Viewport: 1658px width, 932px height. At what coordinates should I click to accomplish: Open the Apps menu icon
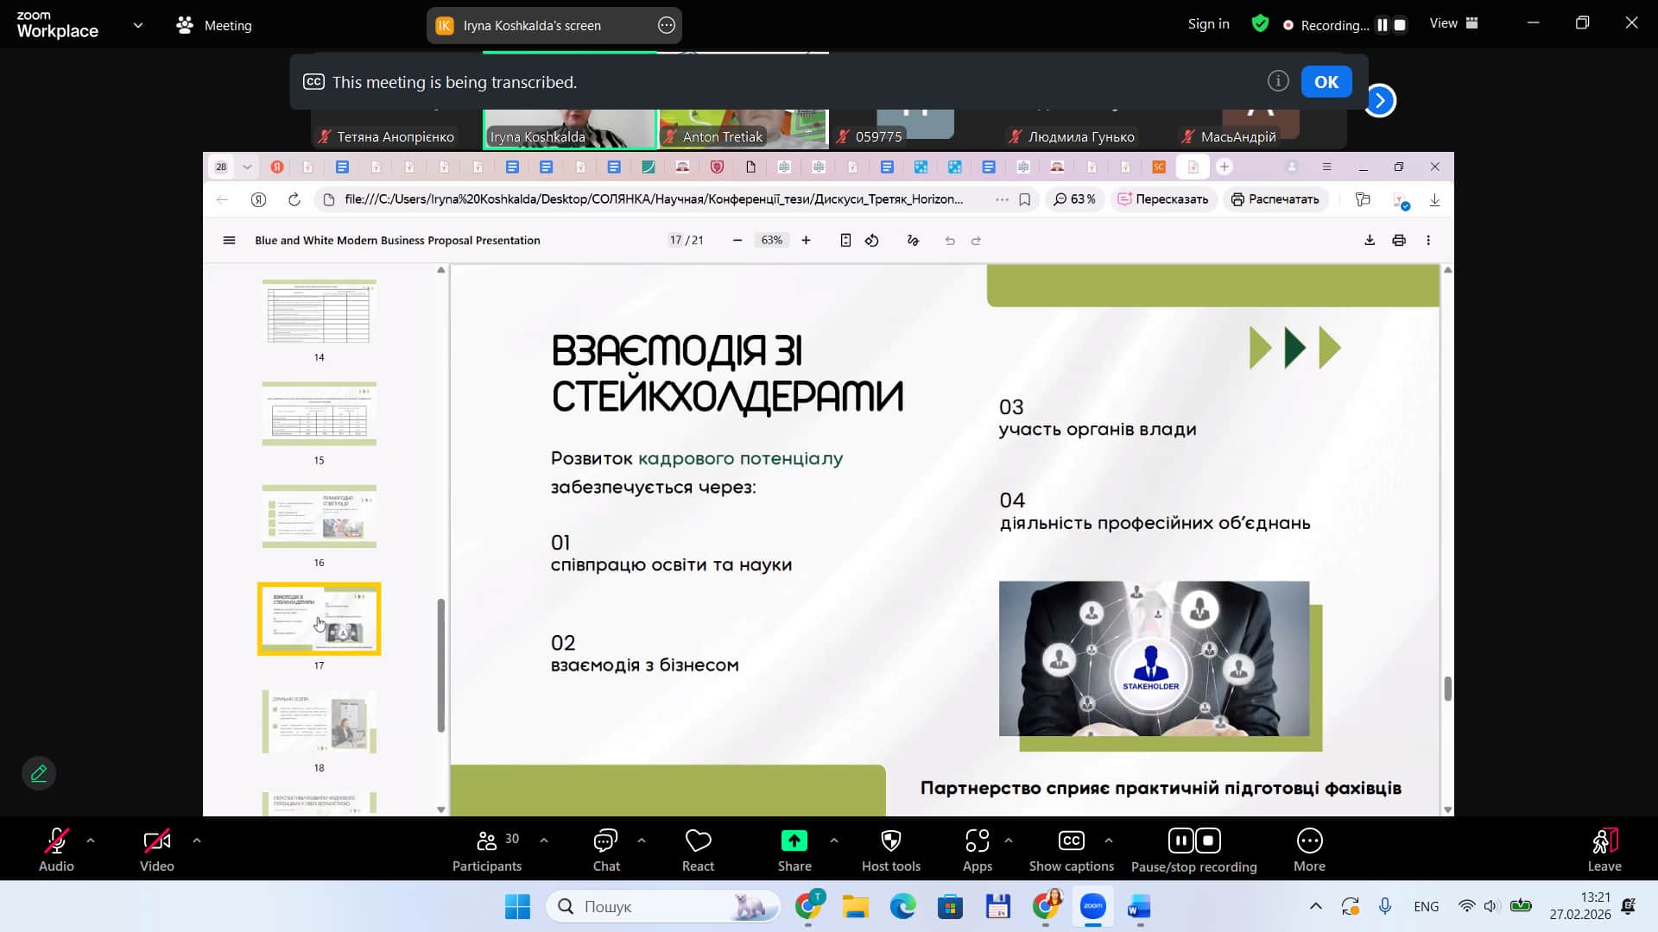tap(977, 841)
